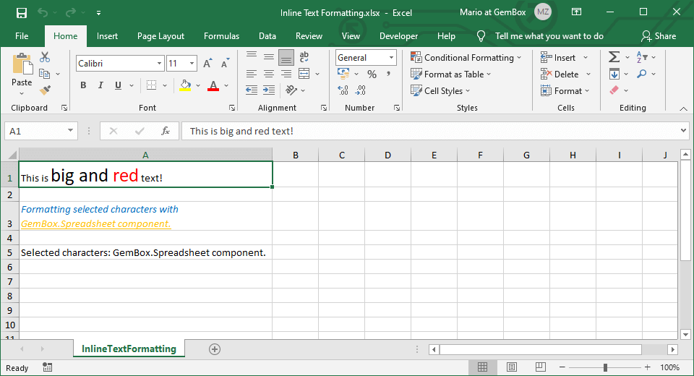
Task: Click the Share button
Action: click(x=659, y=36)
